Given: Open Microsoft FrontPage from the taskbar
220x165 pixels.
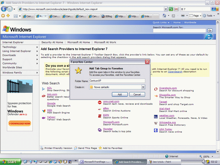Looking at the screenshot, I should click(95, 162).
